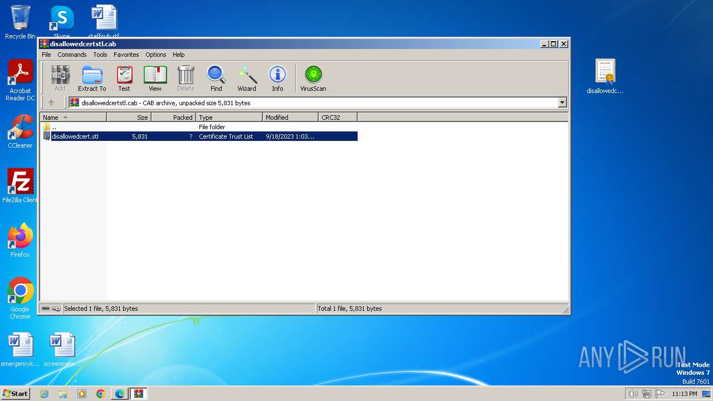This screenshot has height=401, width=713.
Task: Show archive Info
Action: click(277, 79)
